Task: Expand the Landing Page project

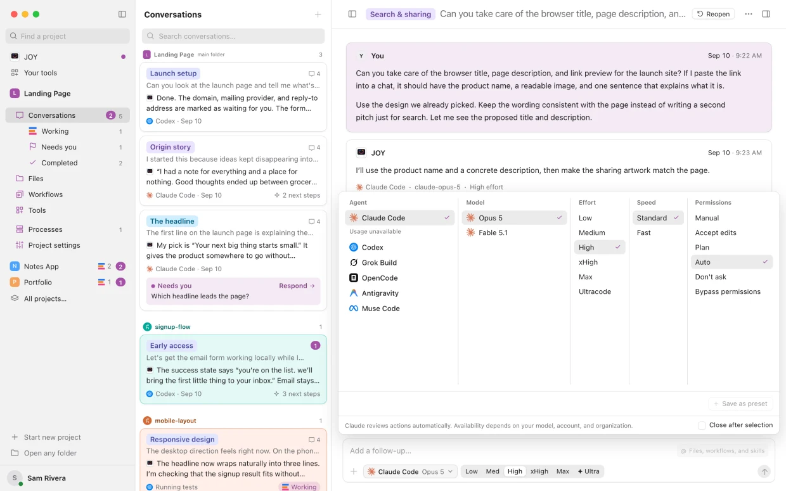Action: 67,93
